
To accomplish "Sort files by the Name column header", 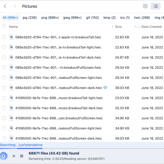I will pyautogui.click(x=13, y=27).
